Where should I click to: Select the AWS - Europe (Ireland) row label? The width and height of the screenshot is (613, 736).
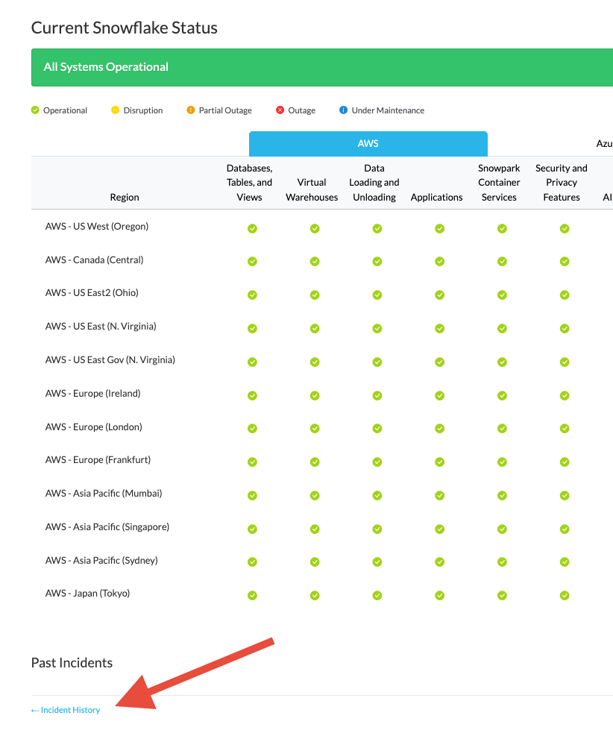coord(93,393)
